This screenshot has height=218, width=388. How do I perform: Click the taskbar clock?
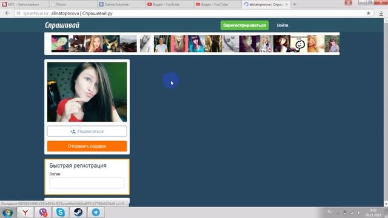coord(373,213)
